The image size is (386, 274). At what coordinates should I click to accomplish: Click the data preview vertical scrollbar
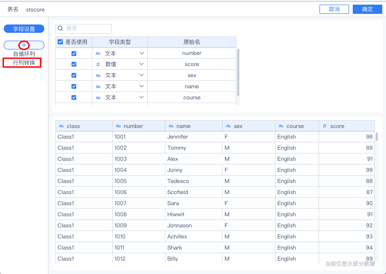pos(377,137)
